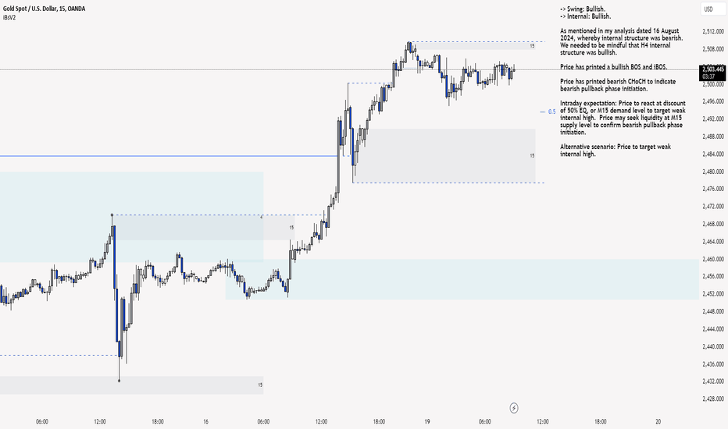Select the 0.5 equilibrium level label
This screenshot has width=728, height=429.
click(551, 112)
